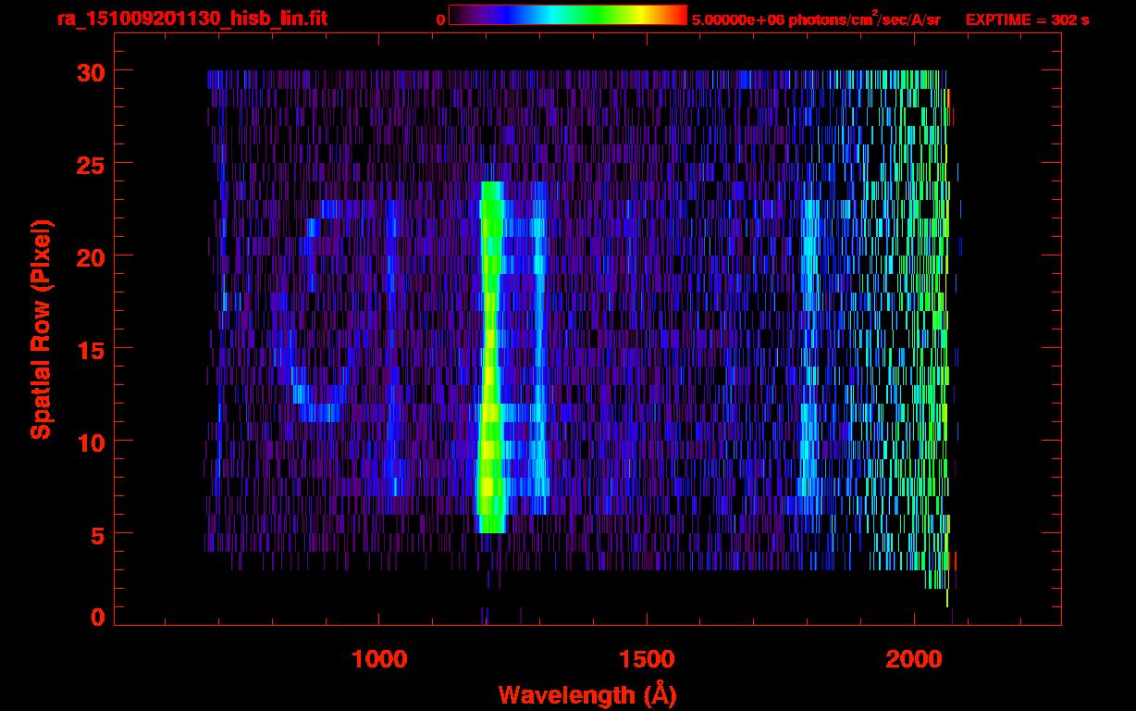Click the bright green emission line near 1200 Å

tap(490, 370)
